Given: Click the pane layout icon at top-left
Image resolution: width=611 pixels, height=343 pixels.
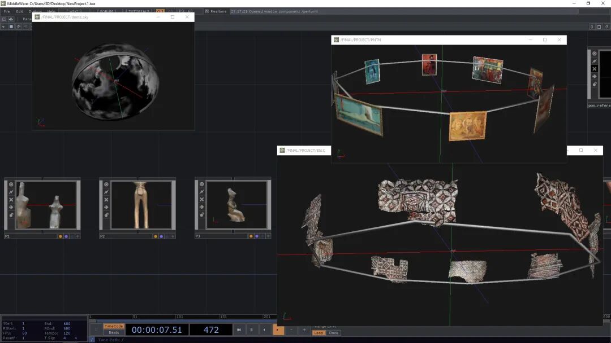Looking at the screenshot, I should 5,19.
